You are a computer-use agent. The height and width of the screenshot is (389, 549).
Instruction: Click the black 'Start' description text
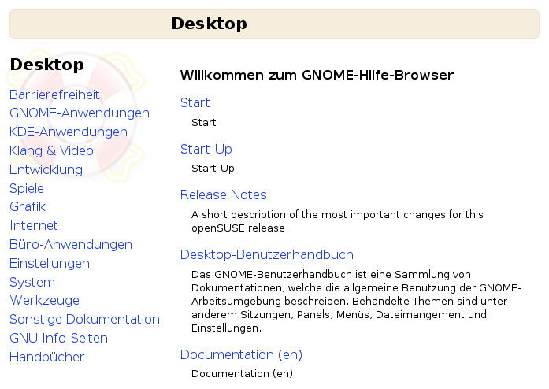point(204,123)
